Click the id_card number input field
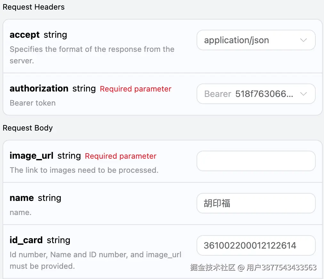This screenshot has width=324, height=279. pyautogui.click(x=256, y=245)
